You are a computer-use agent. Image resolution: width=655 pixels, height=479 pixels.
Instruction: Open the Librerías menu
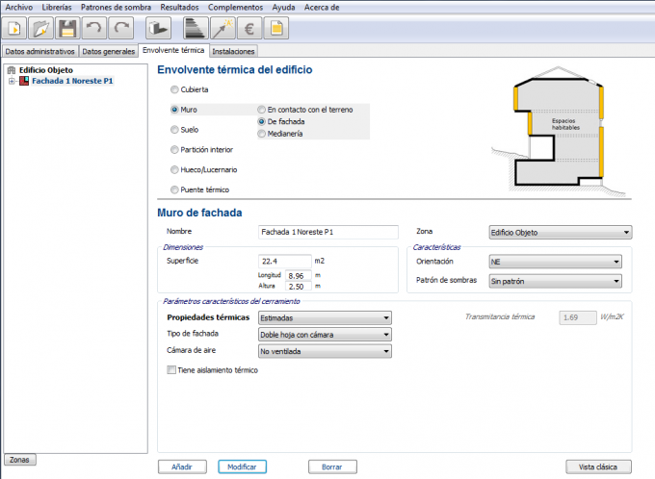(57, 7)
